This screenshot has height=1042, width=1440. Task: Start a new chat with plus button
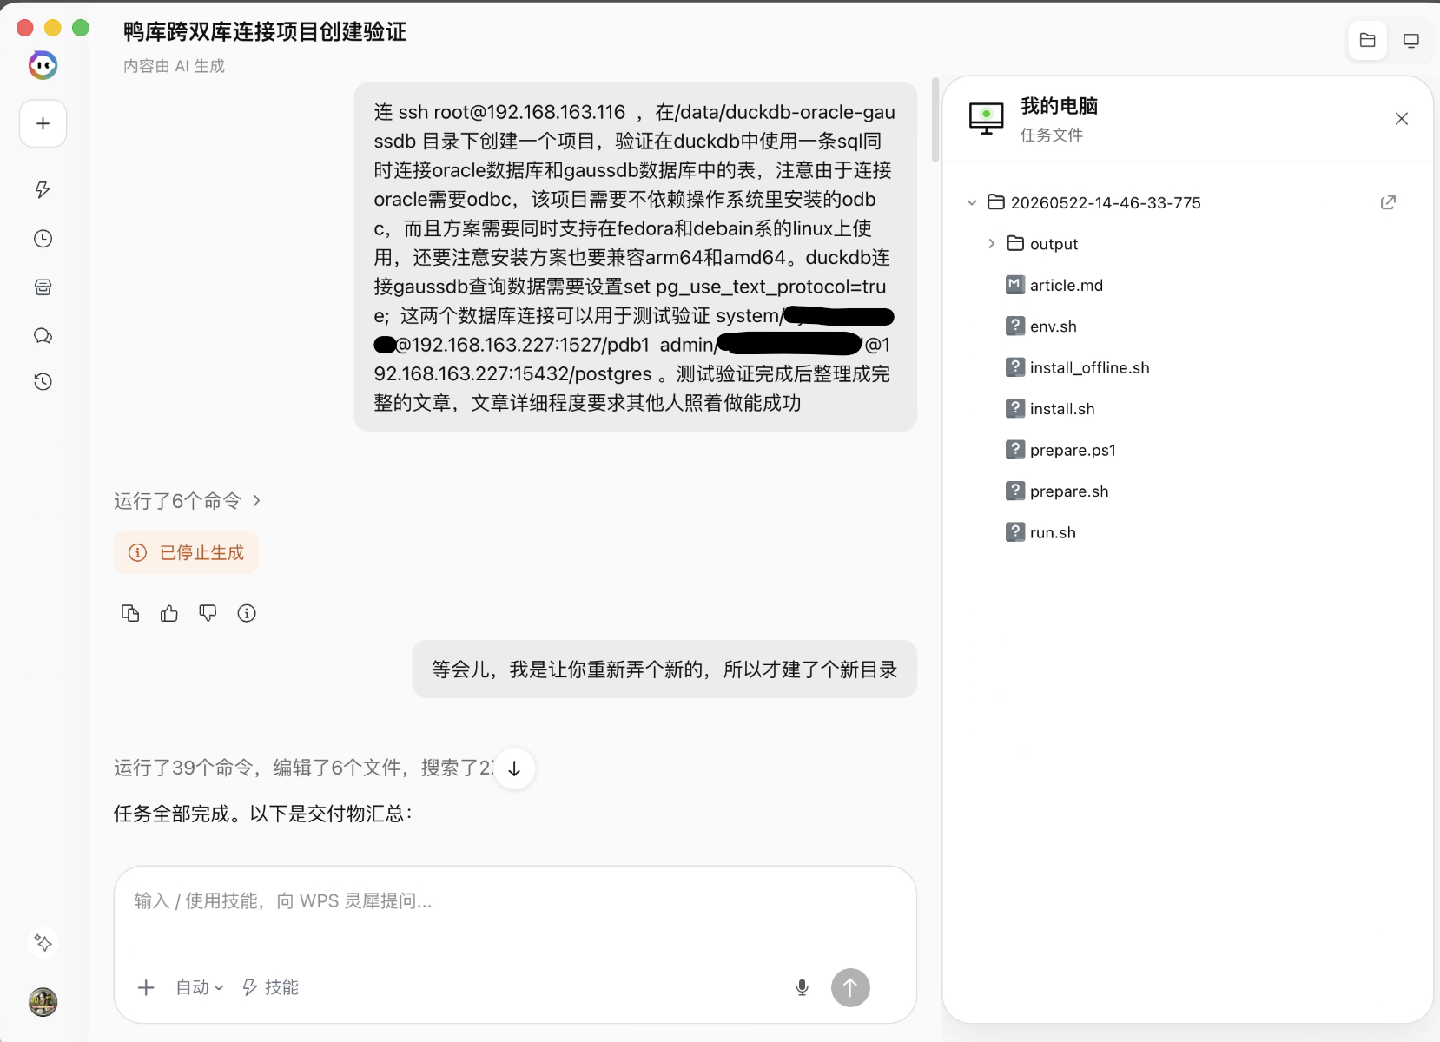(x=43, y=123)
